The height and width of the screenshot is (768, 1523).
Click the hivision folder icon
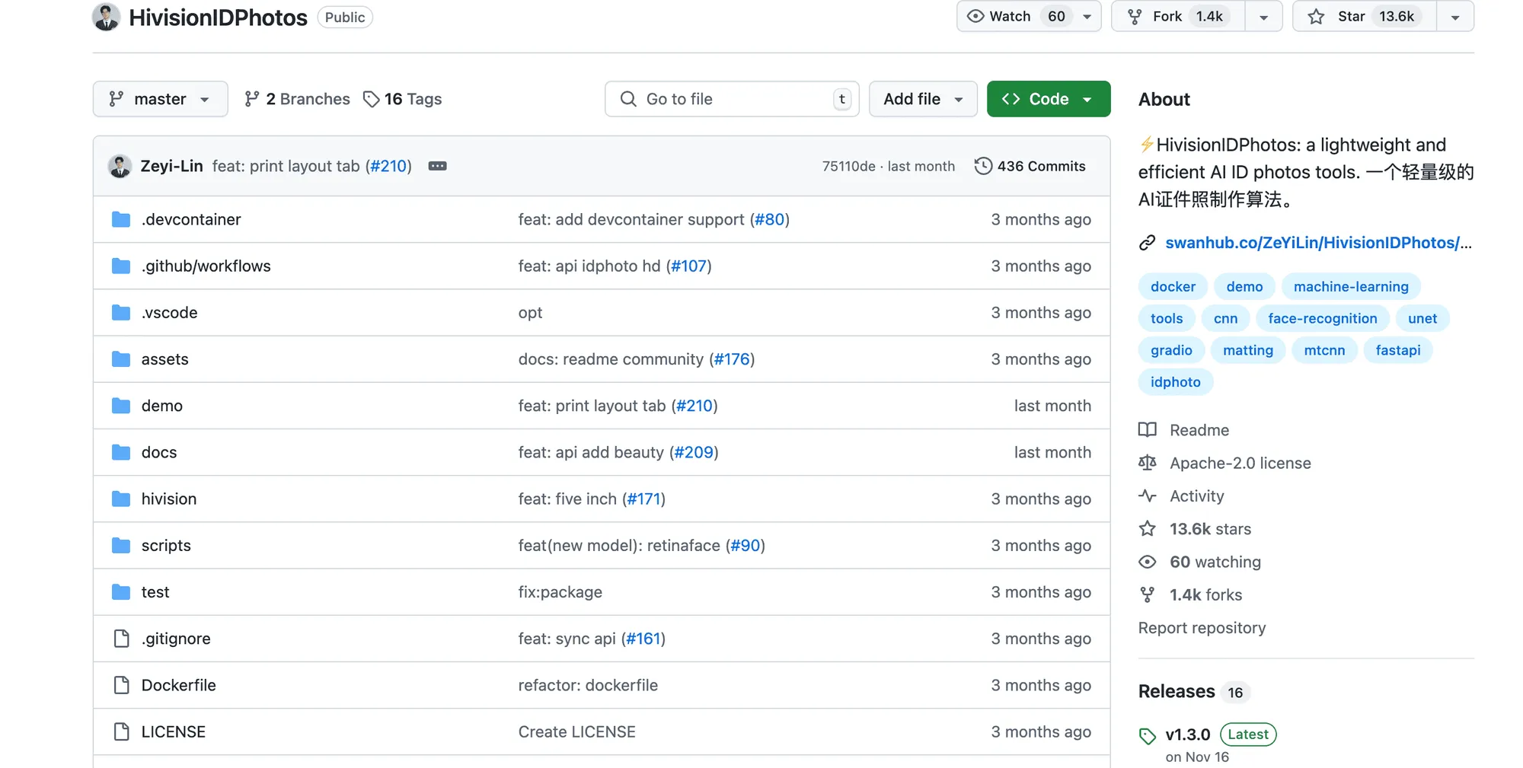(x=121, y=499)
